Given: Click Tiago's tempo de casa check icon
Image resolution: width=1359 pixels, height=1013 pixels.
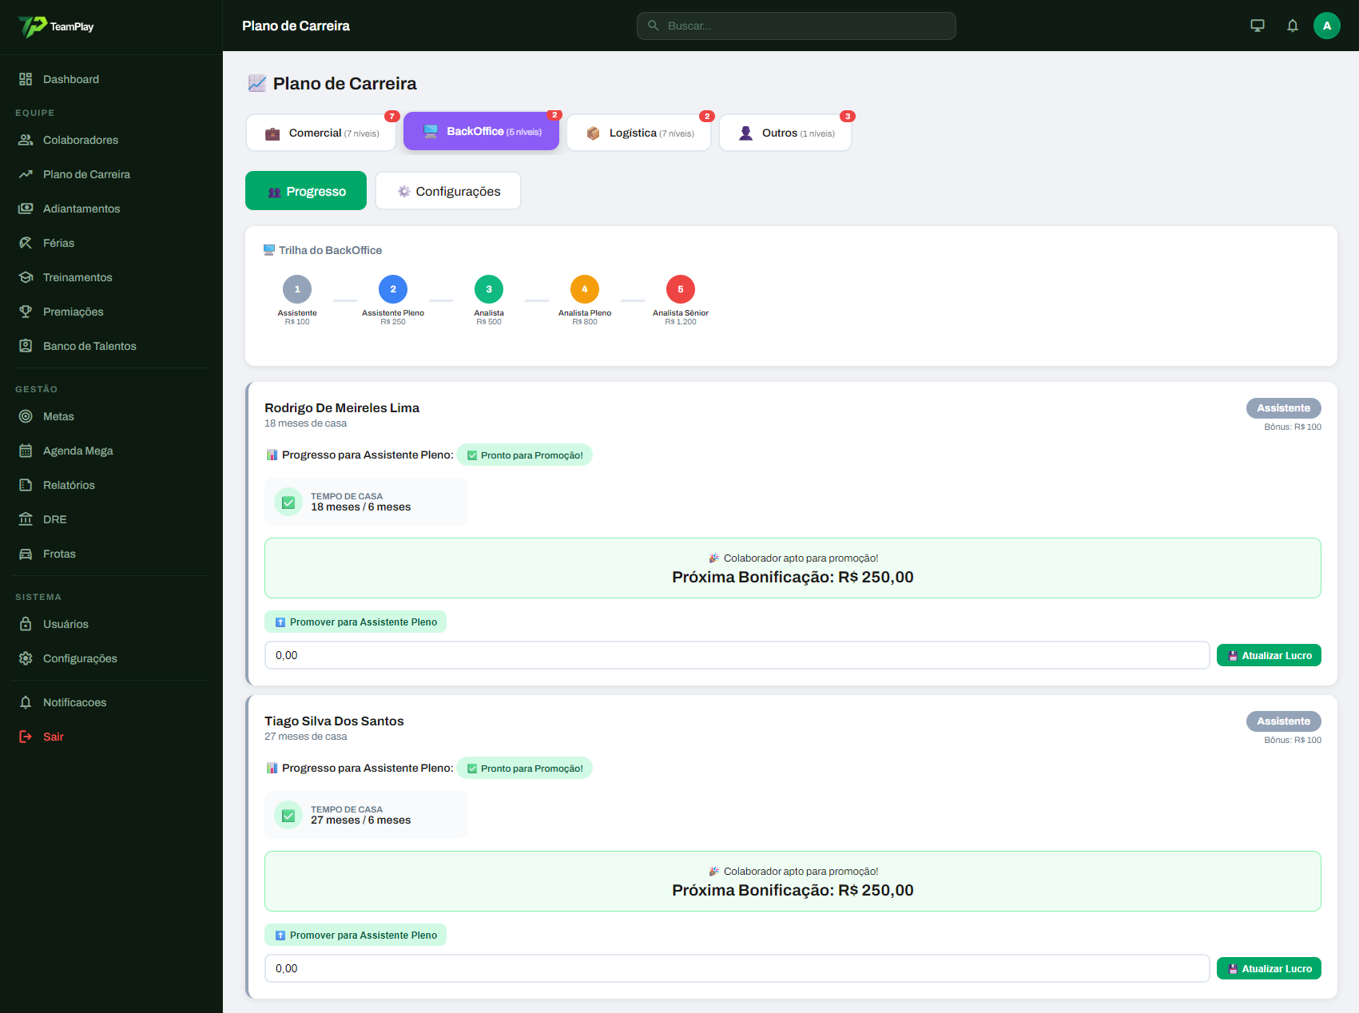Looking at the screenshot, I should [x=288, y=815].
